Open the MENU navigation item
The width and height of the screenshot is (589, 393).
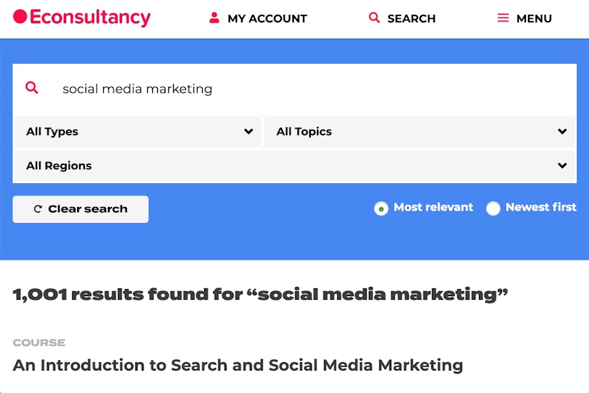[534, 19]
